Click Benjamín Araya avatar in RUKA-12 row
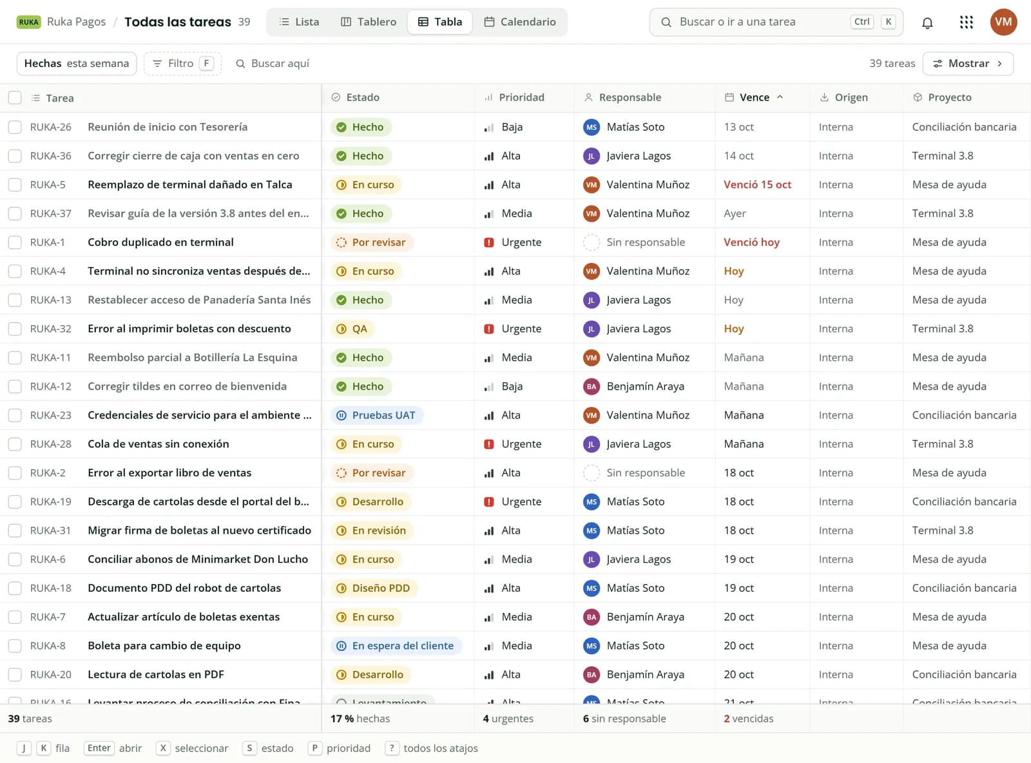Screen dimensions: 1031x763 591,386
